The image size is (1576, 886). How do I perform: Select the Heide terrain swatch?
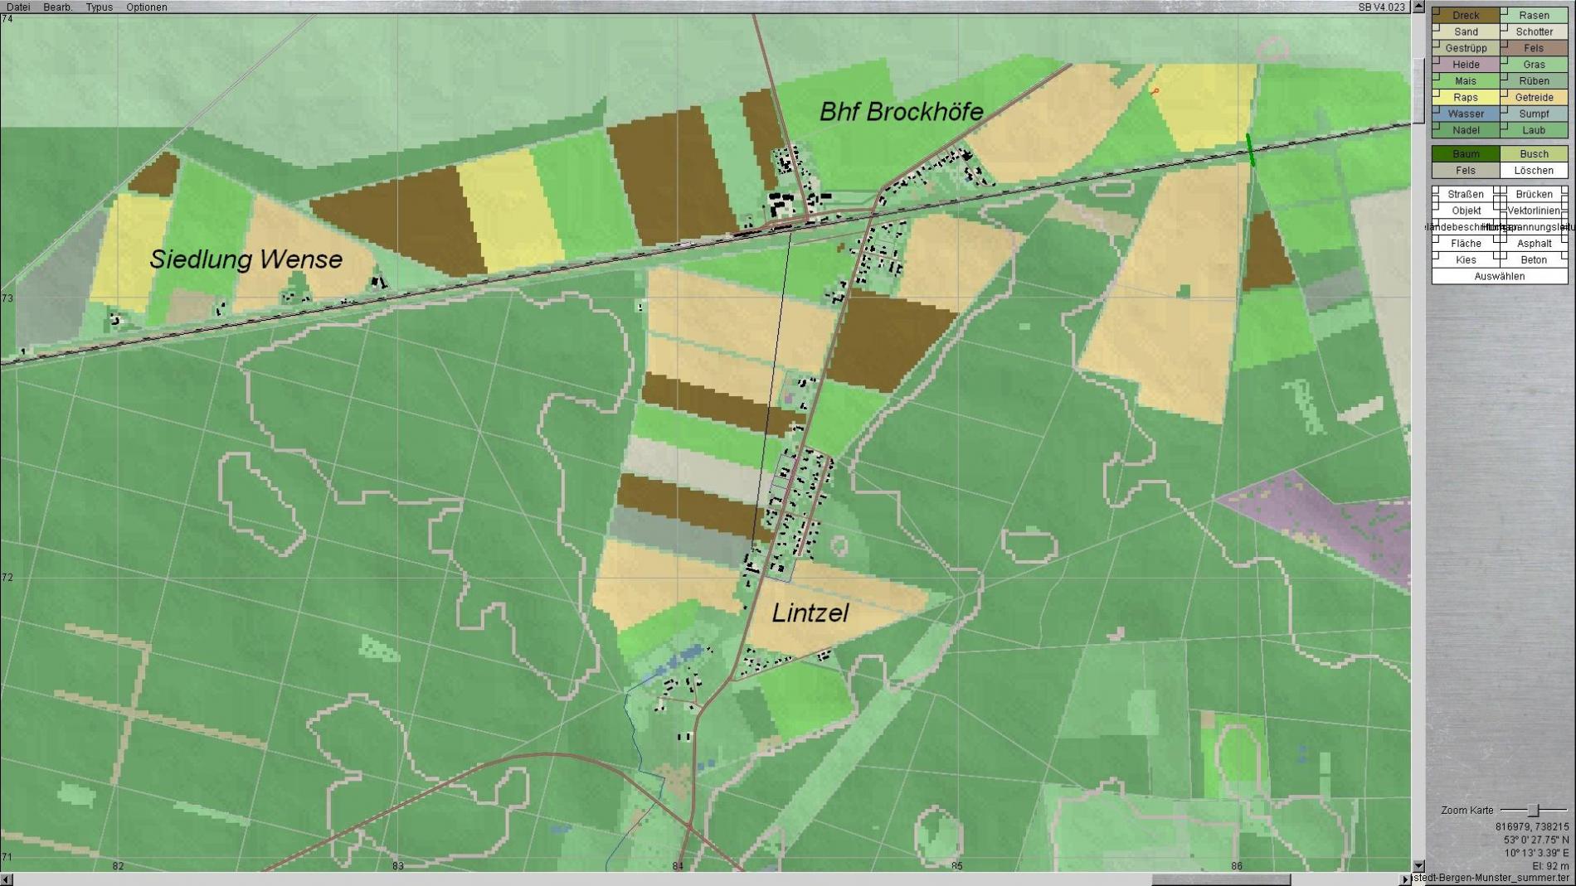1465,64
